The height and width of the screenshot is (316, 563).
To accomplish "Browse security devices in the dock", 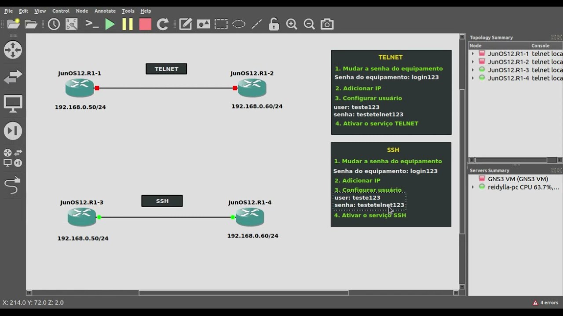I will click(x=13, y=131).
